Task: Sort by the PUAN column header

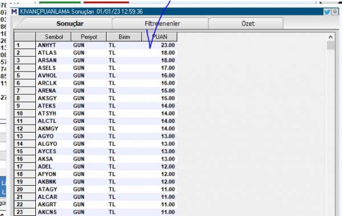Action: pyautogui.click(x=160, y=37)
